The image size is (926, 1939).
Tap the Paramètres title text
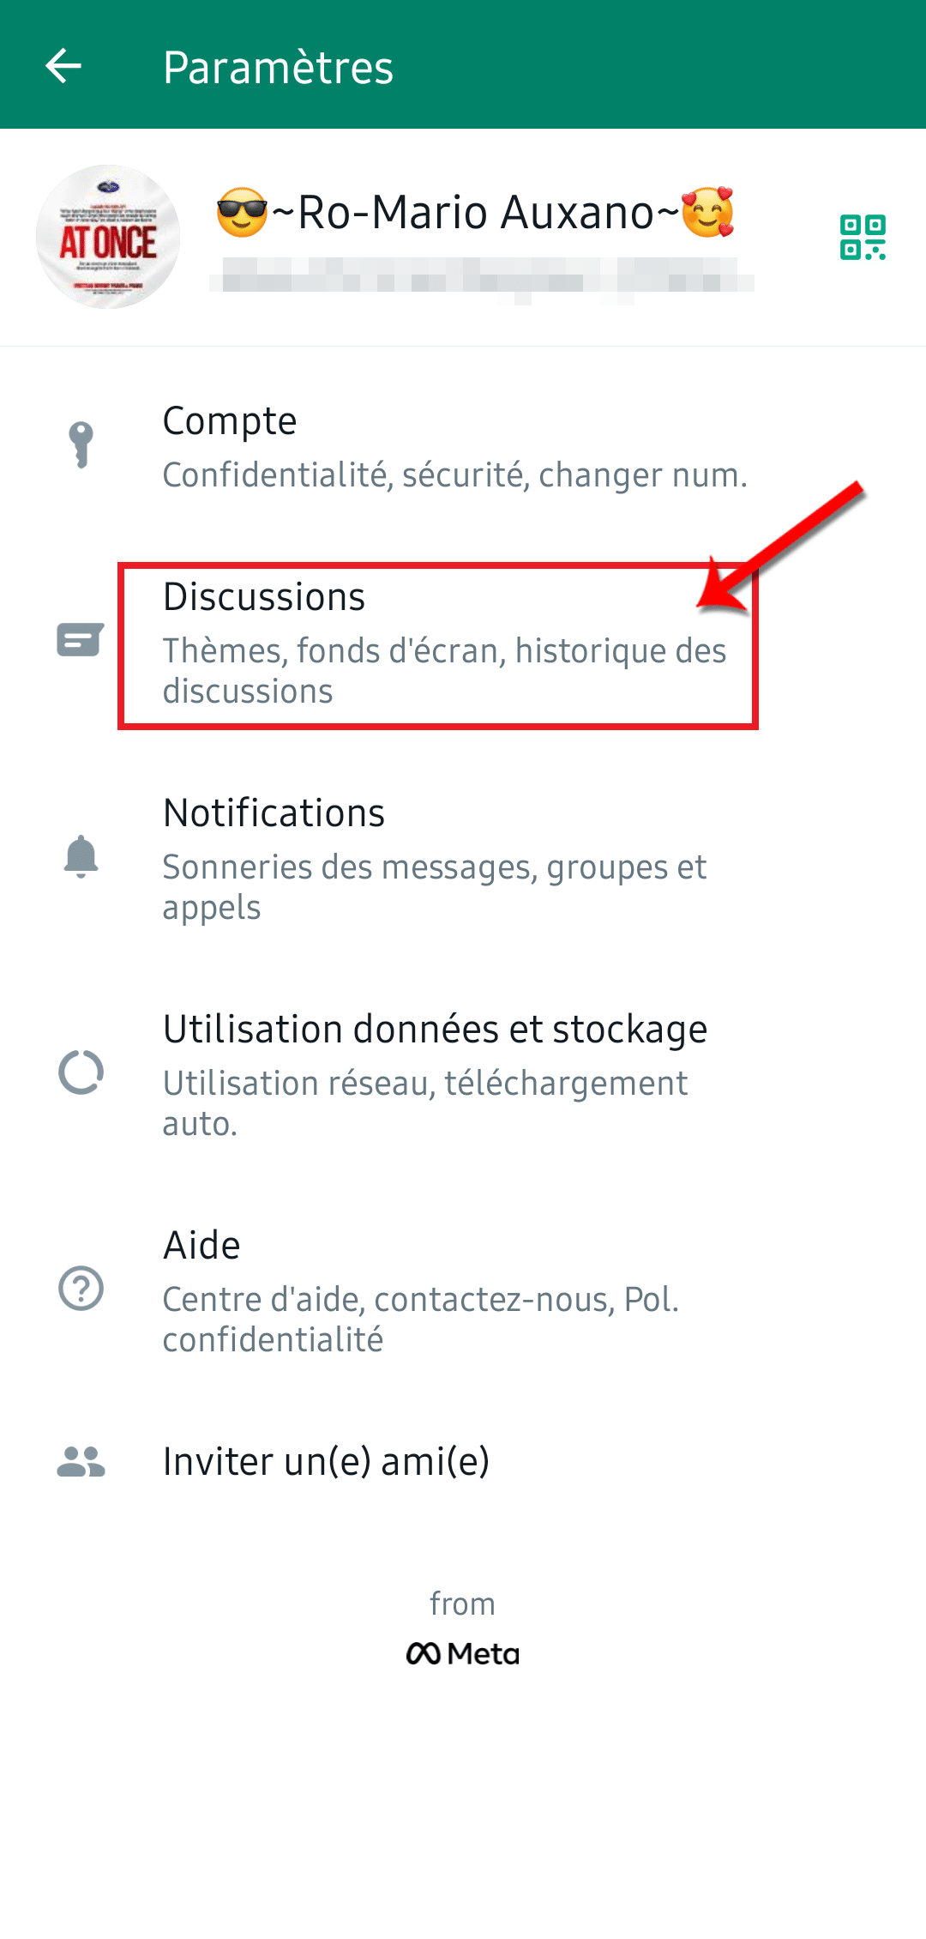(278, 67)
